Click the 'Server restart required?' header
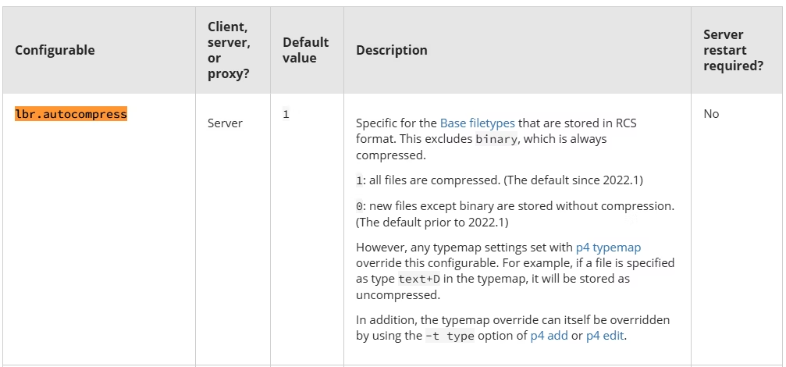 (x=733, y=50)
